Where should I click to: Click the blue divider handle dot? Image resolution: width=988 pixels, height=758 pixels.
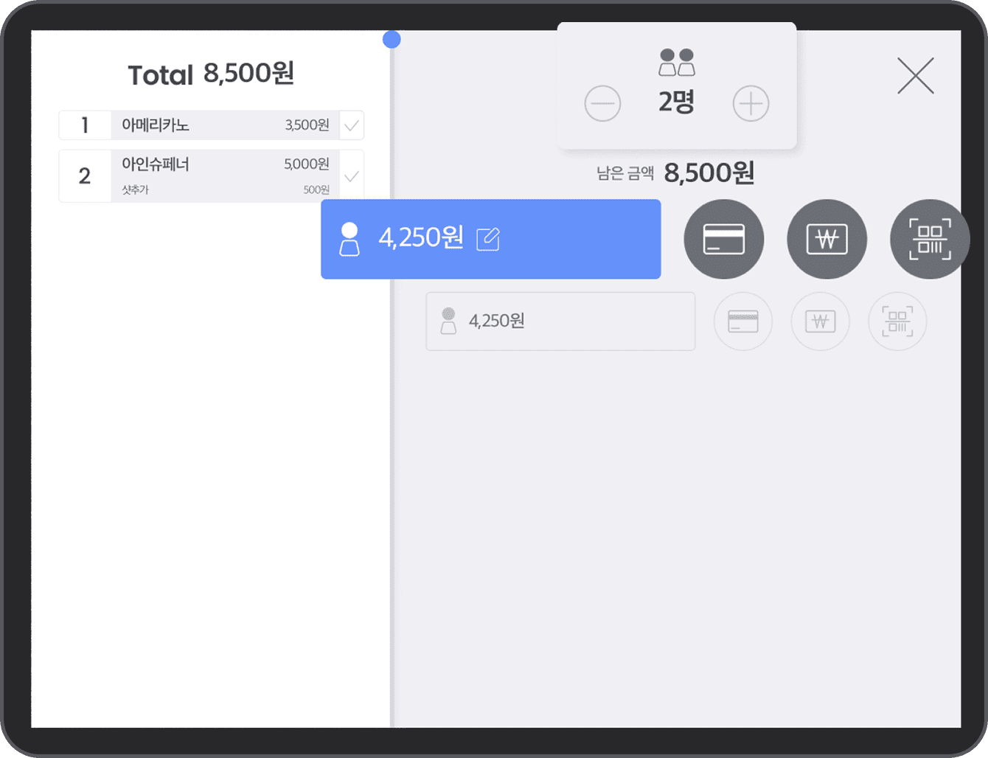tap(392, 39)
